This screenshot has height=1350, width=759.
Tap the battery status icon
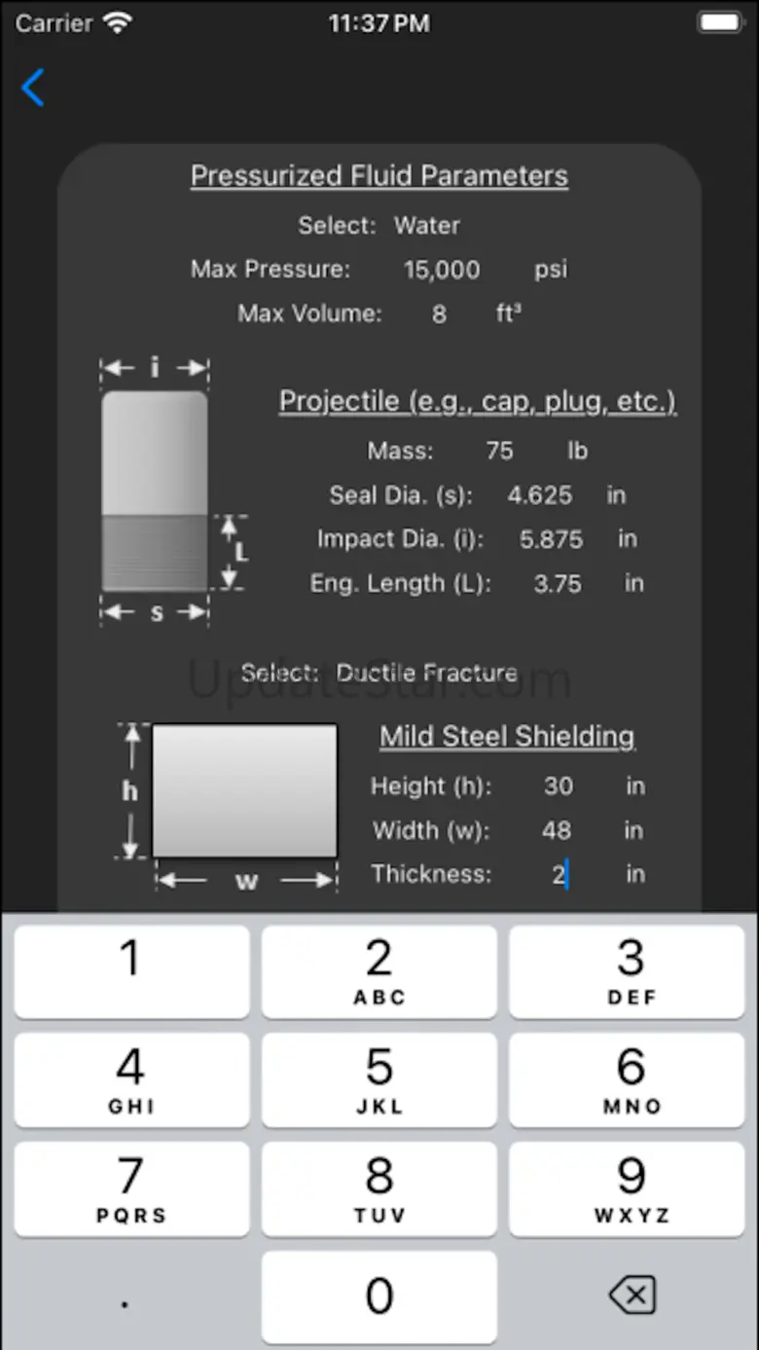(x=718, y=23)
